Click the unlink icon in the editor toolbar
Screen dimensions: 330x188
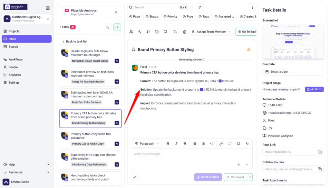[230, 144]
